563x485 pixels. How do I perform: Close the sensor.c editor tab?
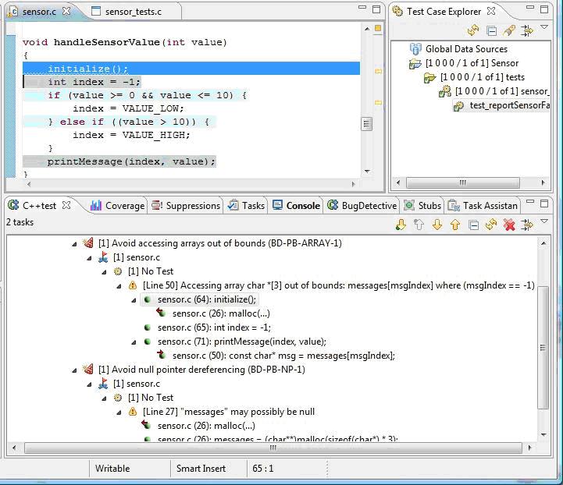[66, 11]
